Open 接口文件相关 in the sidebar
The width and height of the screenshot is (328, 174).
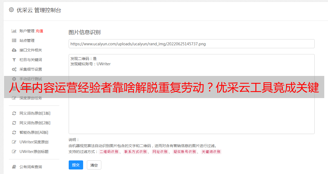point(31,50)
